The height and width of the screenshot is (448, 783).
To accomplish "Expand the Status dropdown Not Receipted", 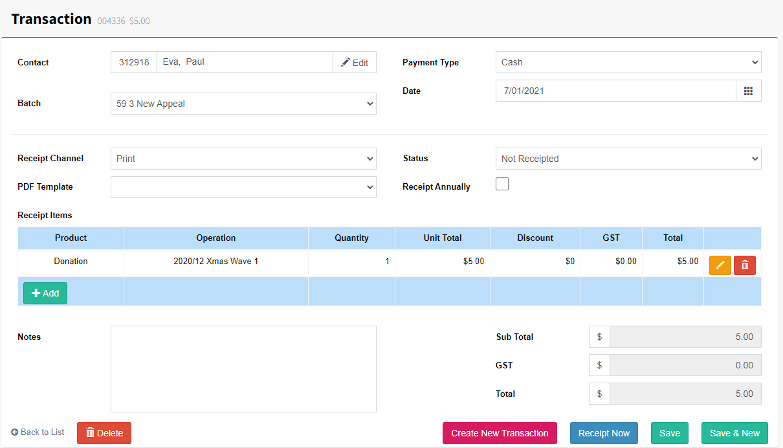I will [628, 159].
